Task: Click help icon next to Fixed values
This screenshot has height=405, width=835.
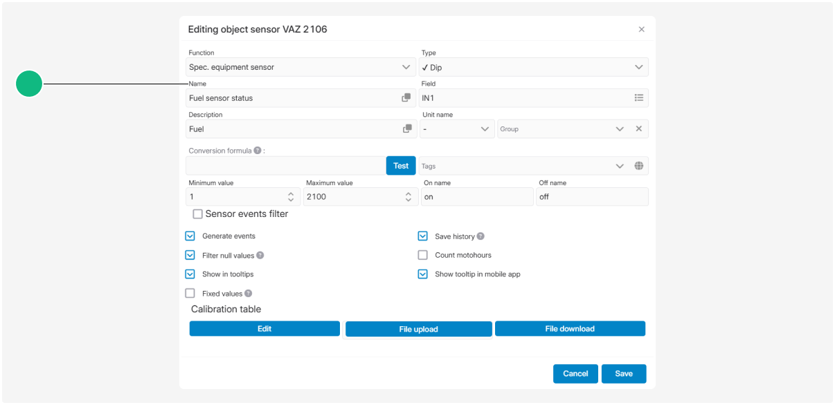Action: point(248,294)
